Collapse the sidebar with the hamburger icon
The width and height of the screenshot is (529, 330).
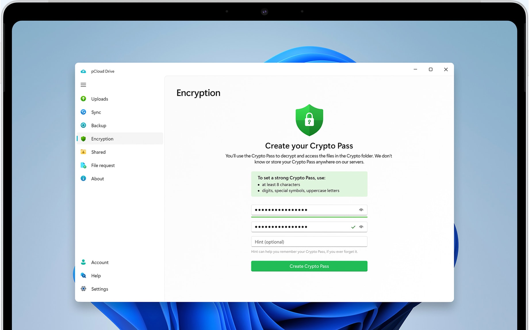83,85
